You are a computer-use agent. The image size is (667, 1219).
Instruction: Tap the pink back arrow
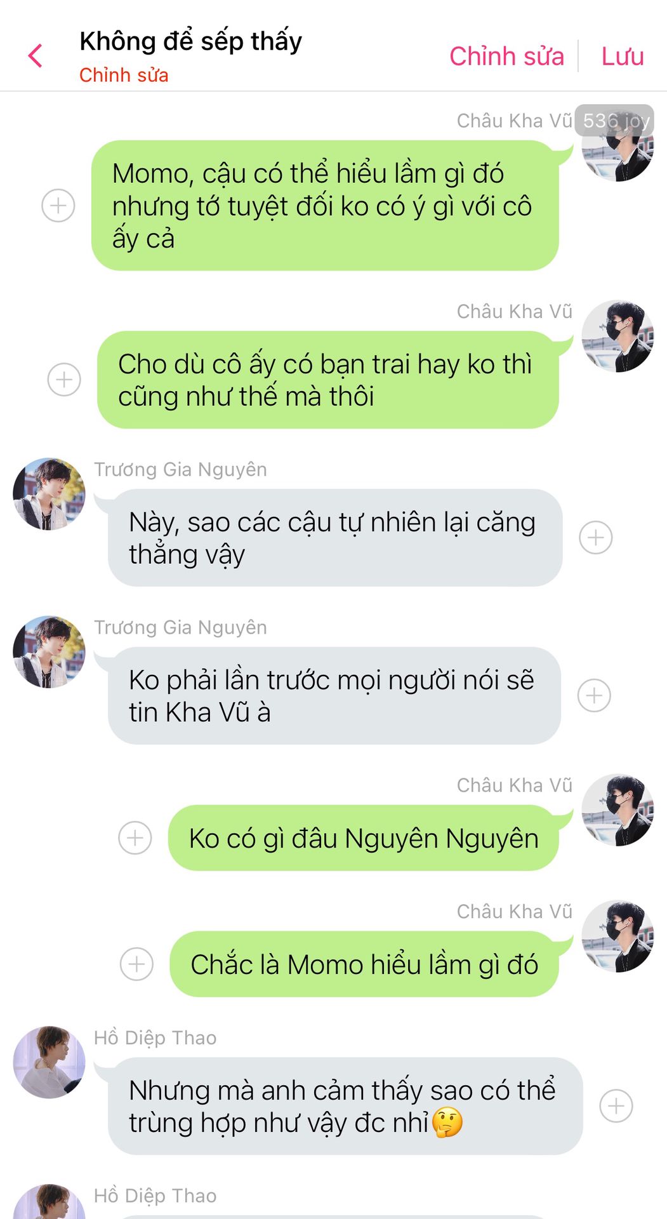(x=36, y=56)
